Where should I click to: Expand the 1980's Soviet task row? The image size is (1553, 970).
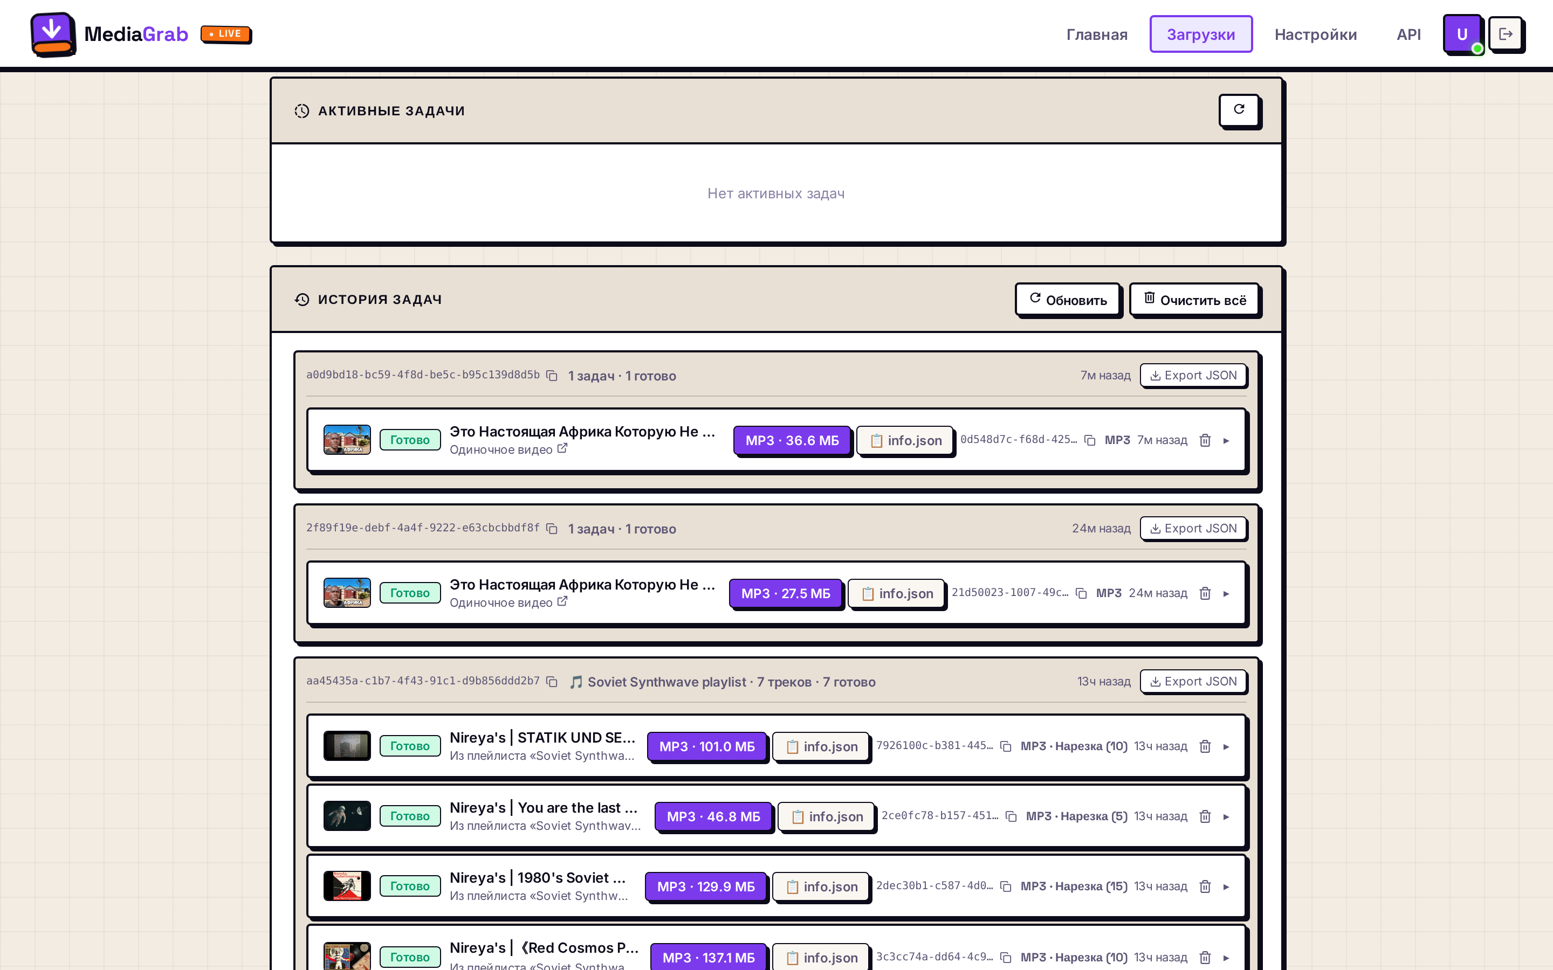coord(1226,887)
